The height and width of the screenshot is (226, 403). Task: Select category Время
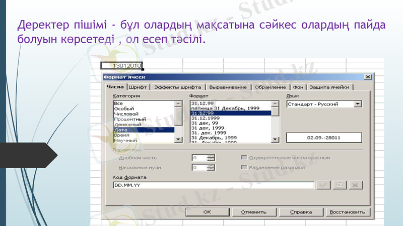[x=144, y=135]
